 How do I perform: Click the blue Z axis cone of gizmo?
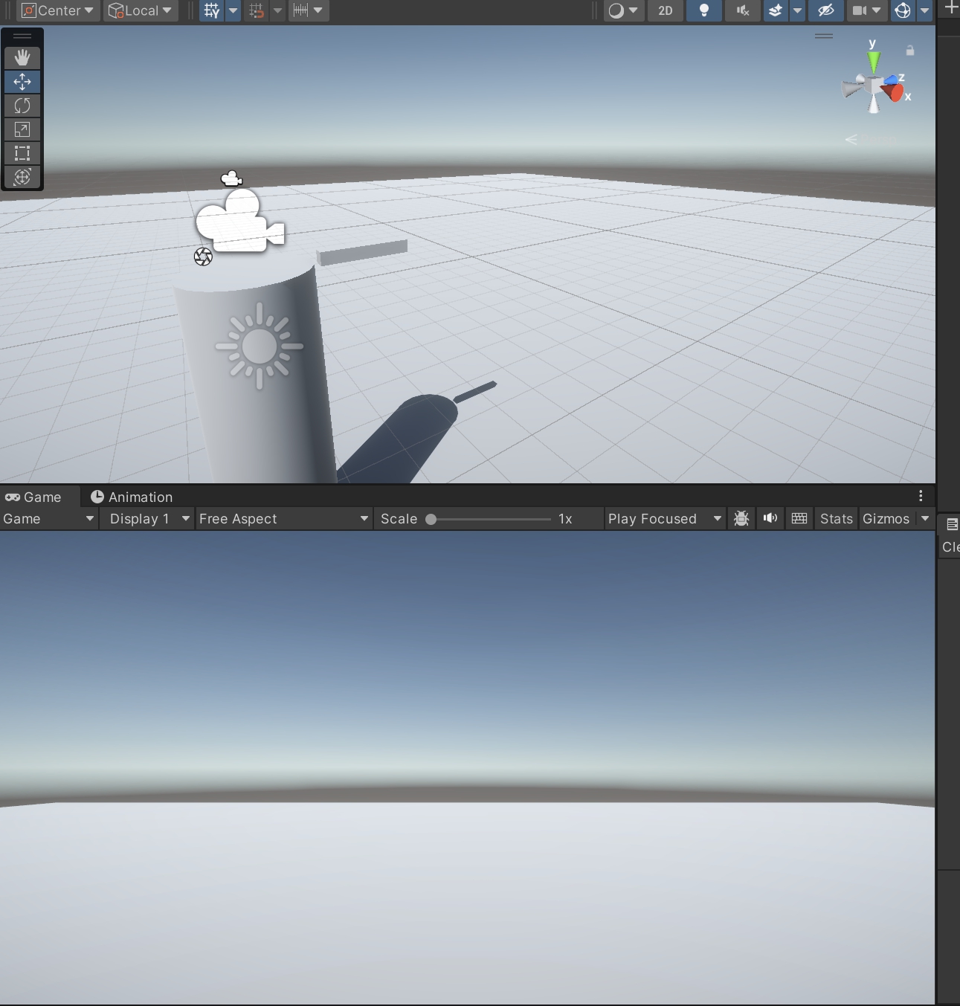(891, 80)
